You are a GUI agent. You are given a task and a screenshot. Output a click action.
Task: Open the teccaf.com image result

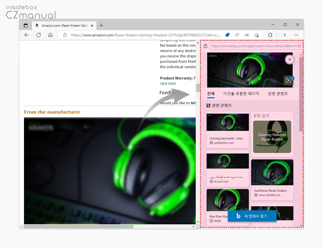[x=228, y=169]
